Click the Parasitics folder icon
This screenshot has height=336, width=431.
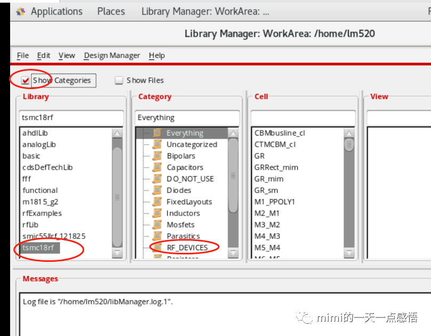click(x=157, y=236)
